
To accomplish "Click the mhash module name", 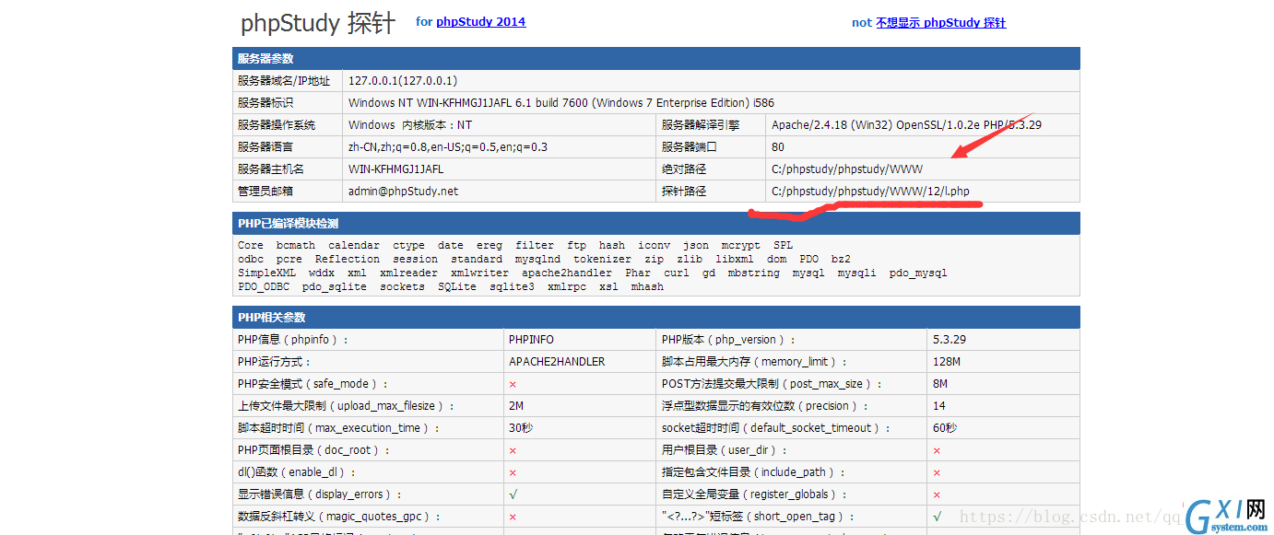I will pos(648,287).
